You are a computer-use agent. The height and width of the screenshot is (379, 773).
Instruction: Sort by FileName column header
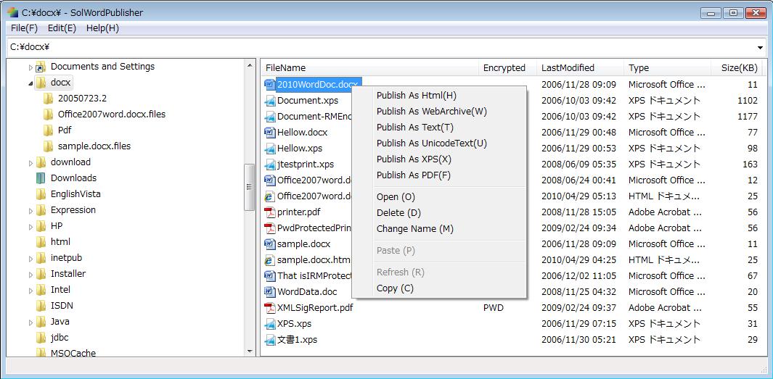[x=369, y=68]
